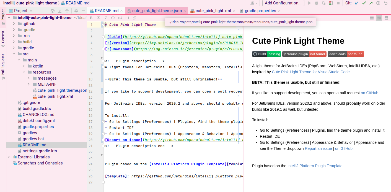Switch to preview-only view mode
The image size is (391, 192).
coord(386,18)
